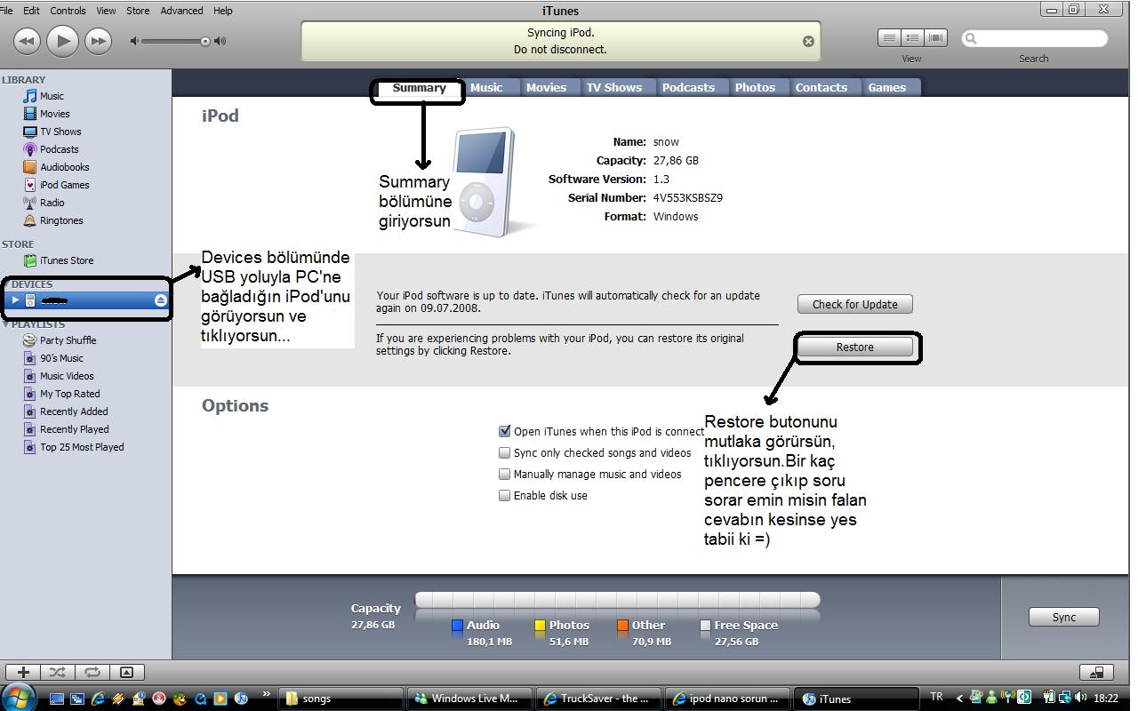
Task: Open the Advanced menu
Action: 181,11
